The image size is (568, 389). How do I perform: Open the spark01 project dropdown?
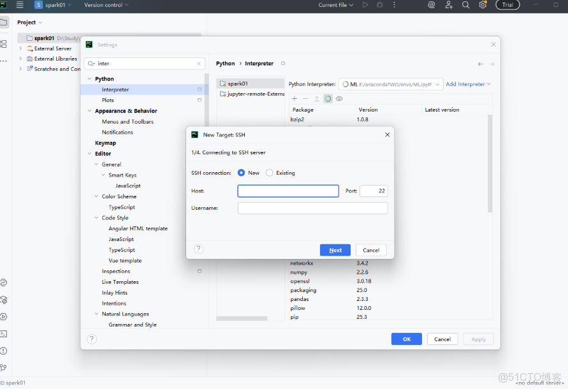point(54,4)
